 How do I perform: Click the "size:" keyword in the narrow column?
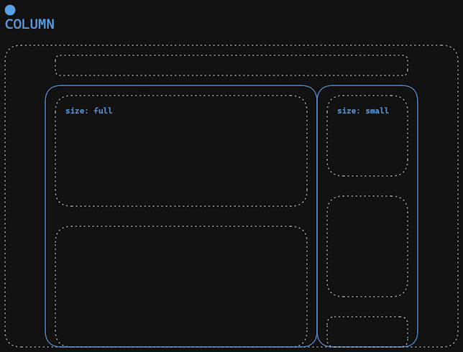coord(349,111)
